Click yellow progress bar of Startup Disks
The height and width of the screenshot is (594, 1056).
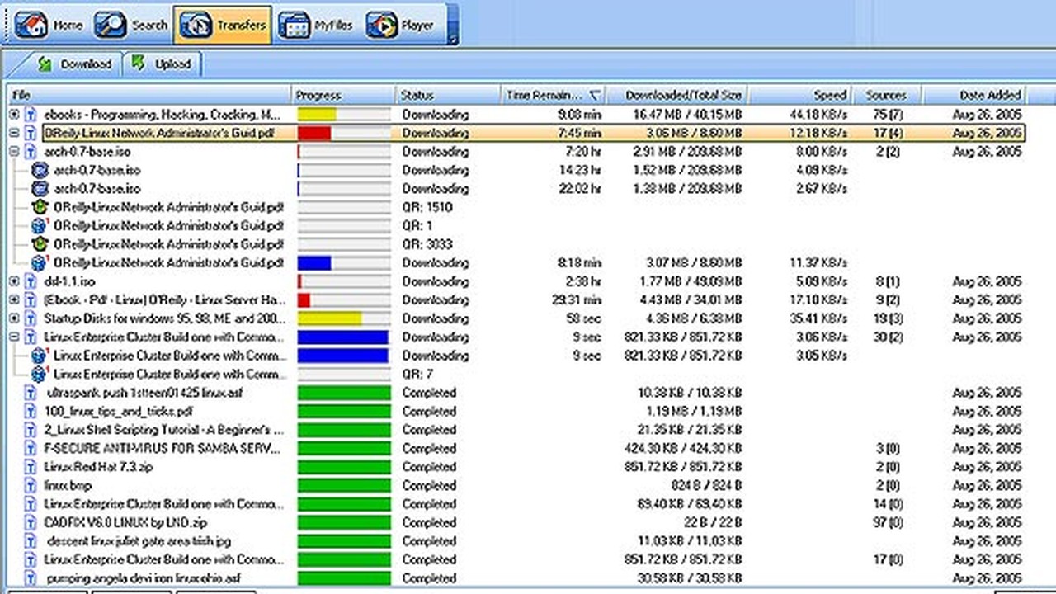[329, 318]
